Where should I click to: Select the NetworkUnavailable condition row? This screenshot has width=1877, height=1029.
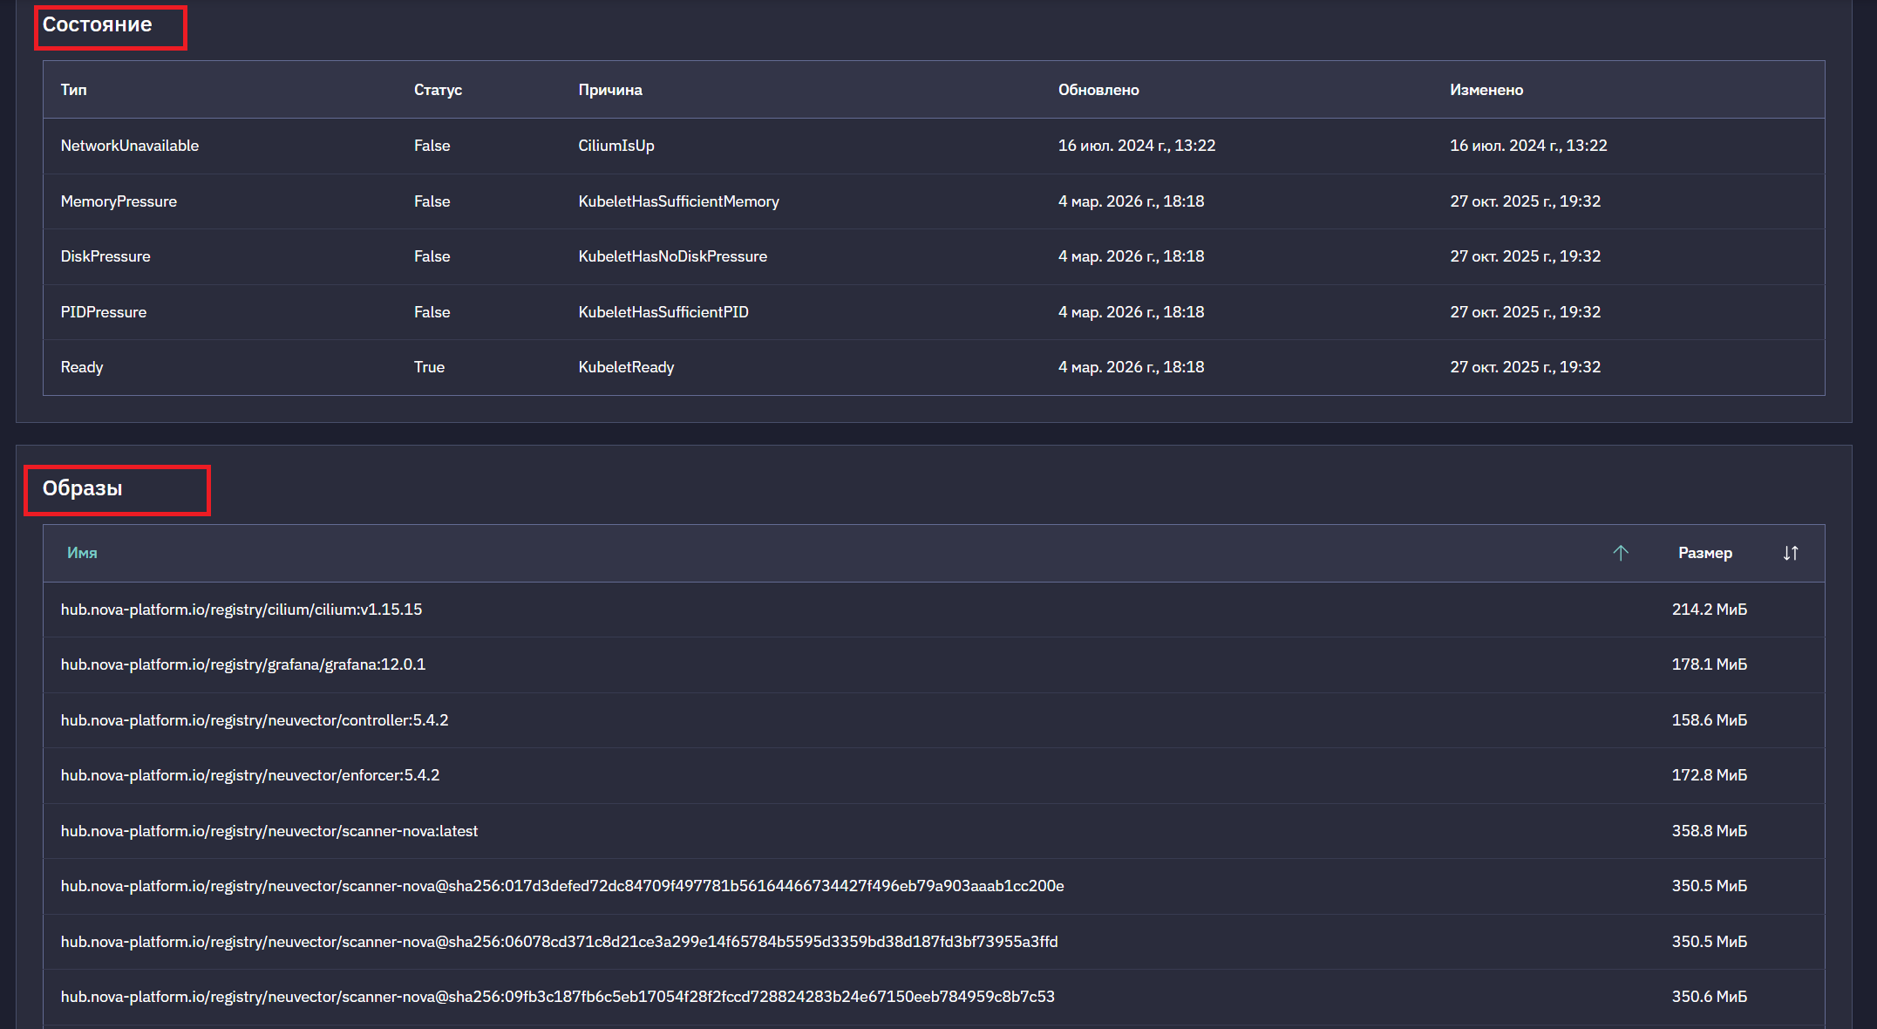pyautogui.click(x=934, y=146)
